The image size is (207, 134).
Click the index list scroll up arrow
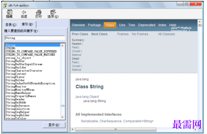pyautogui.click(x=62, y=45)
